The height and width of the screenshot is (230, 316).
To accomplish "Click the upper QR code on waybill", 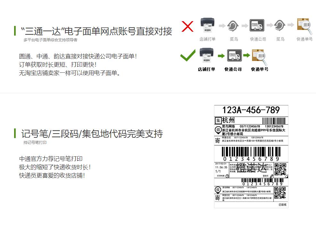I will pos(280,169).
